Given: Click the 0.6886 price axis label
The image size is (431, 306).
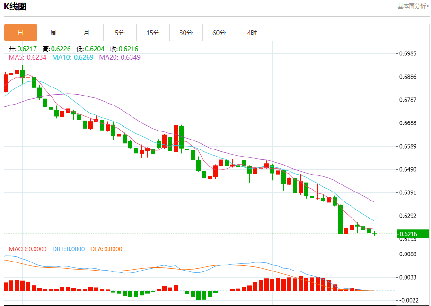Looking at the screenshot, I should pyautogui.click(x=408, y=77).
